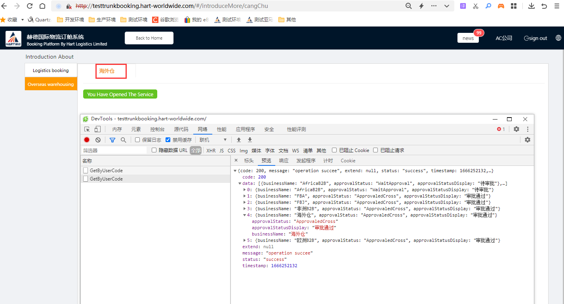This screenshot has width=564, height=304.
Task: Check the 隐藏数据 URL checkbox
Action: pyautogui.click(x=154, y=150)
